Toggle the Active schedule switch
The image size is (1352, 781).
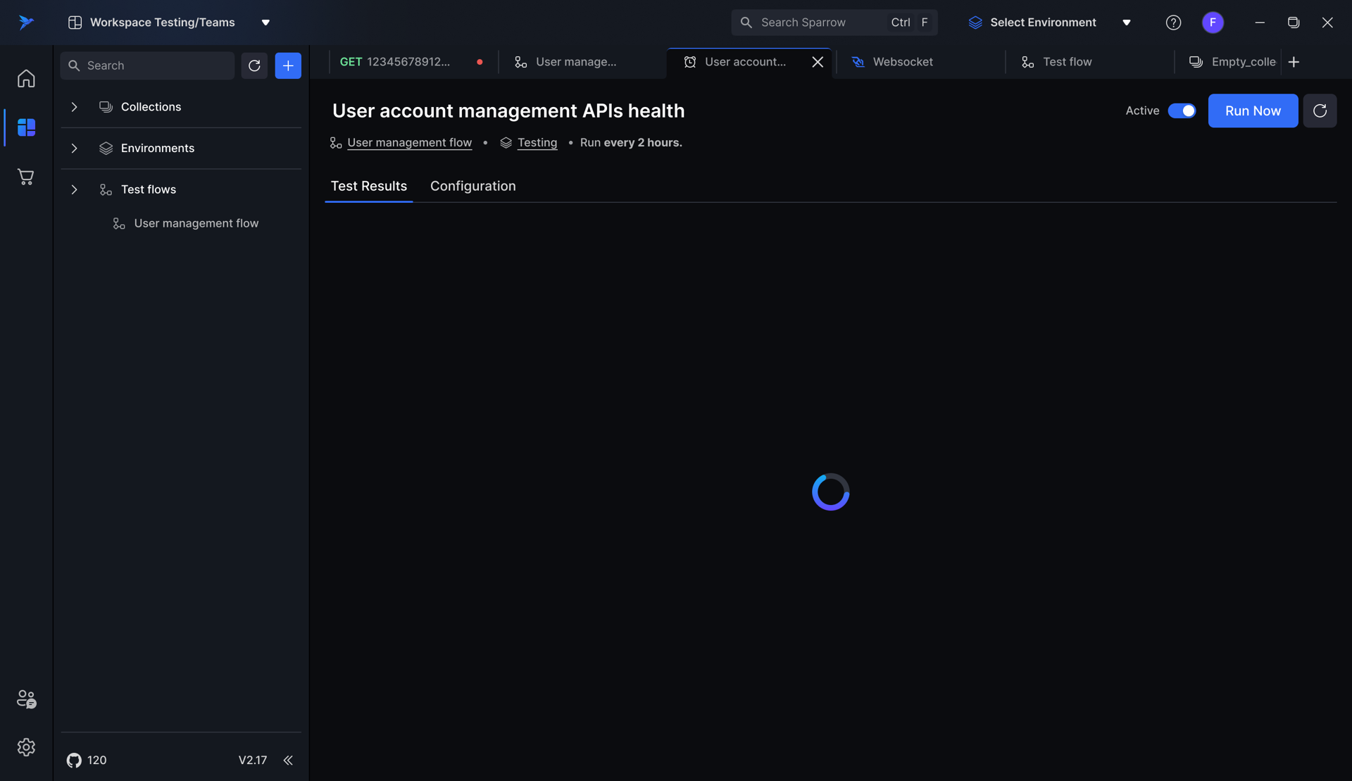(x=1182, y=111)
